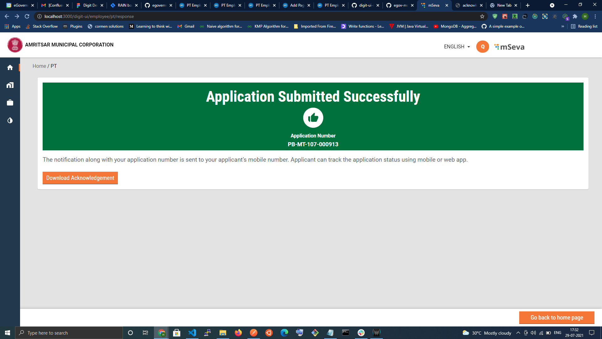Click the browser address bar
602x339 pixels.
251,16
